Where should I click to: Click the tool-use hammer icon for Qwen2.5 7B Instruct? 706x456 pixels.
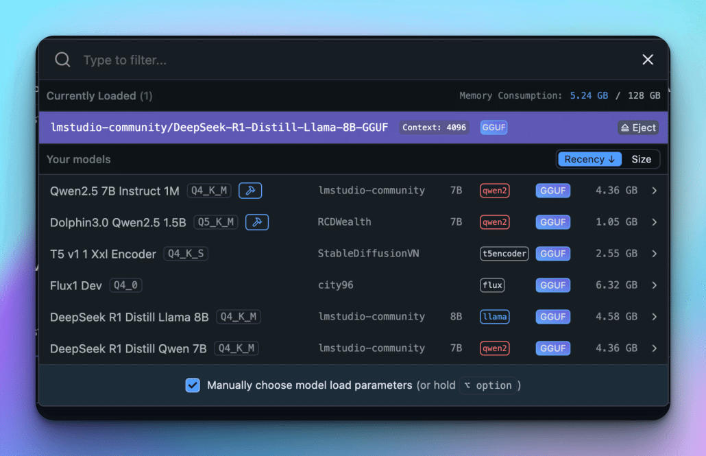tap(250, 191)
